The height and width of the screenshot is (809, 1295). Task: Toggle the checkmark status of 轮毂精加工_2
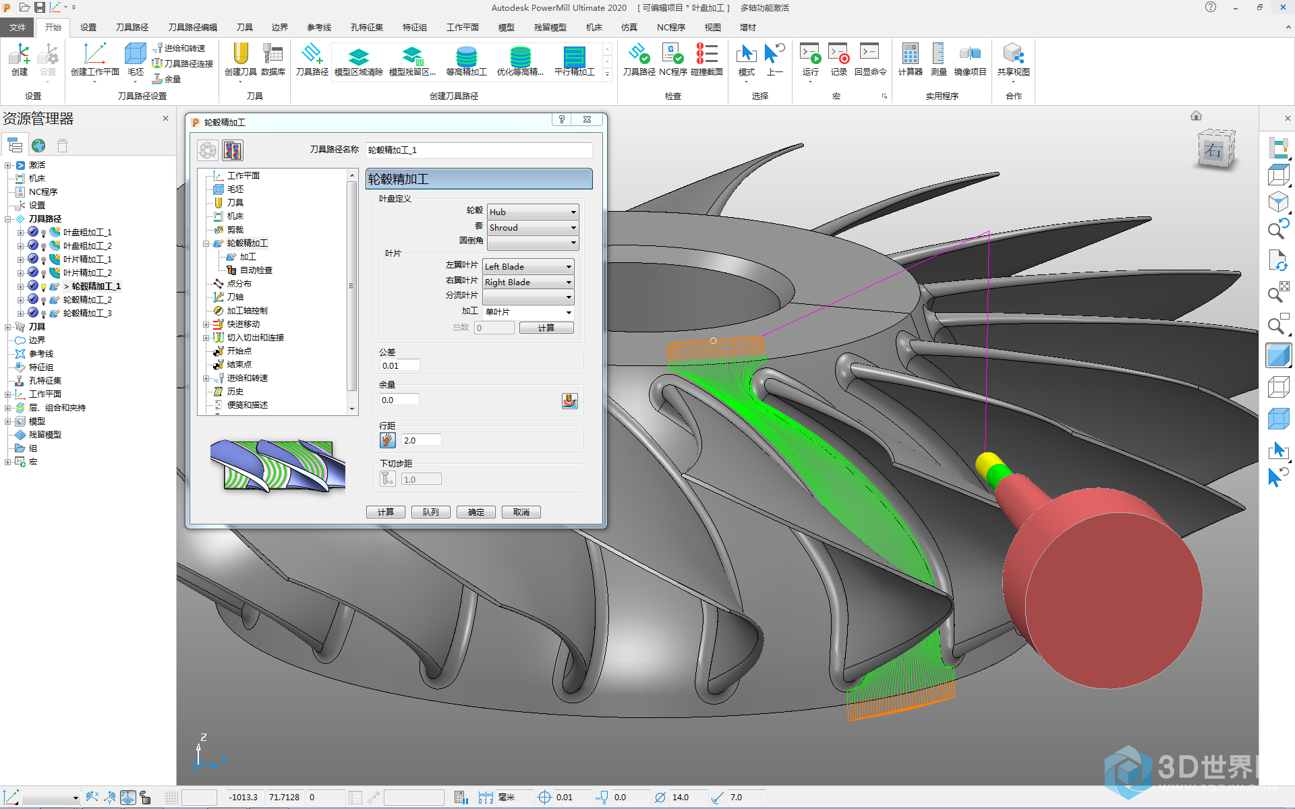(32, 299)
